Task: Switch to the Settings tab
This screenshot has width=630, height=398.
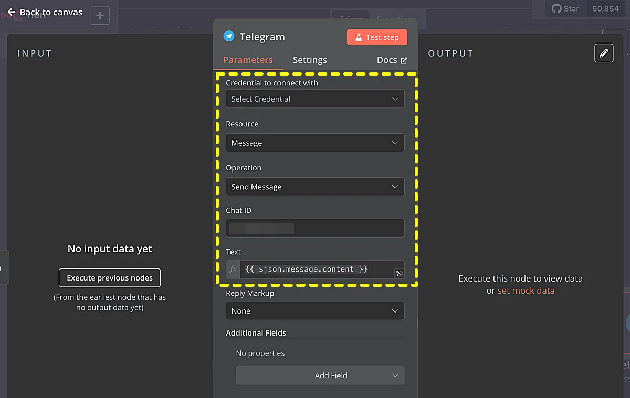Action: pos(310,60)
